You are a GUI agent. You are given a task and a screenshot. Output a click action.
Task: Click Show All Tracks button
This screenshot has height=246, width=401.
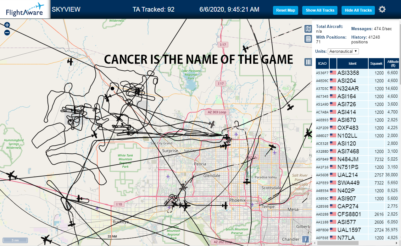pos(320,10)
